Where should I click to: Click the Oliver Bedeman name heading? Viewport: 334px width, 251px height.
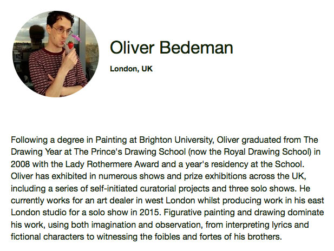(171, 48)
